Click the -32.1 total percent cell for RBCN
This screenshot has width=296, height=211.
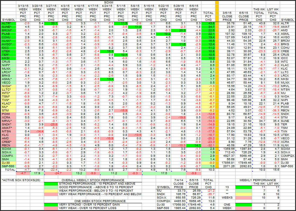[x=208, y=145]
